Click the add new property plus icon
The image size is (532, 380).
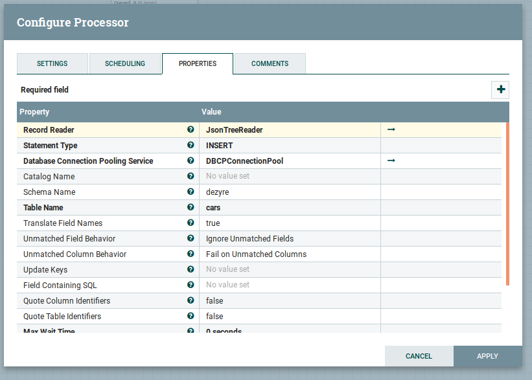[x=500, y=90]
